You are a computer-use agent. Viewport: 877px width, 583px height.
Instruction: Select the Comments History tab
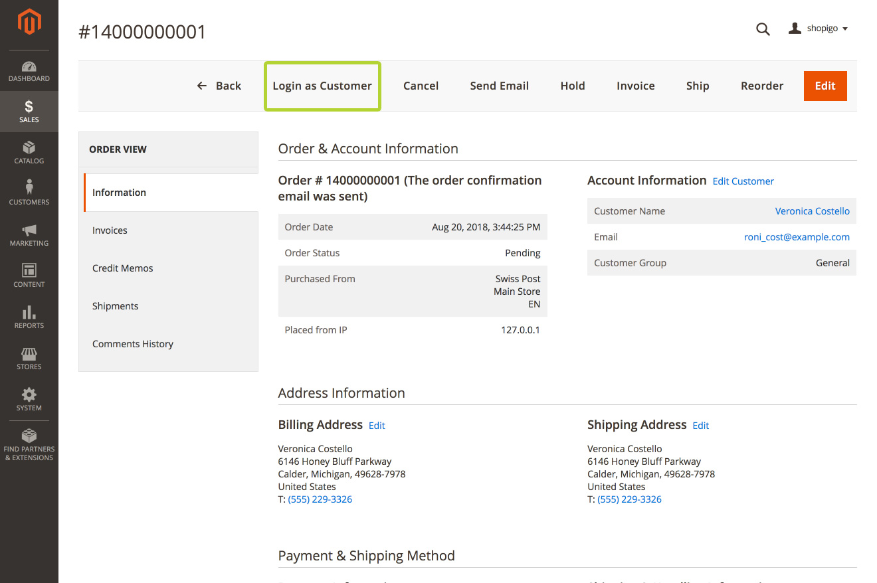(x=133, y=344)
